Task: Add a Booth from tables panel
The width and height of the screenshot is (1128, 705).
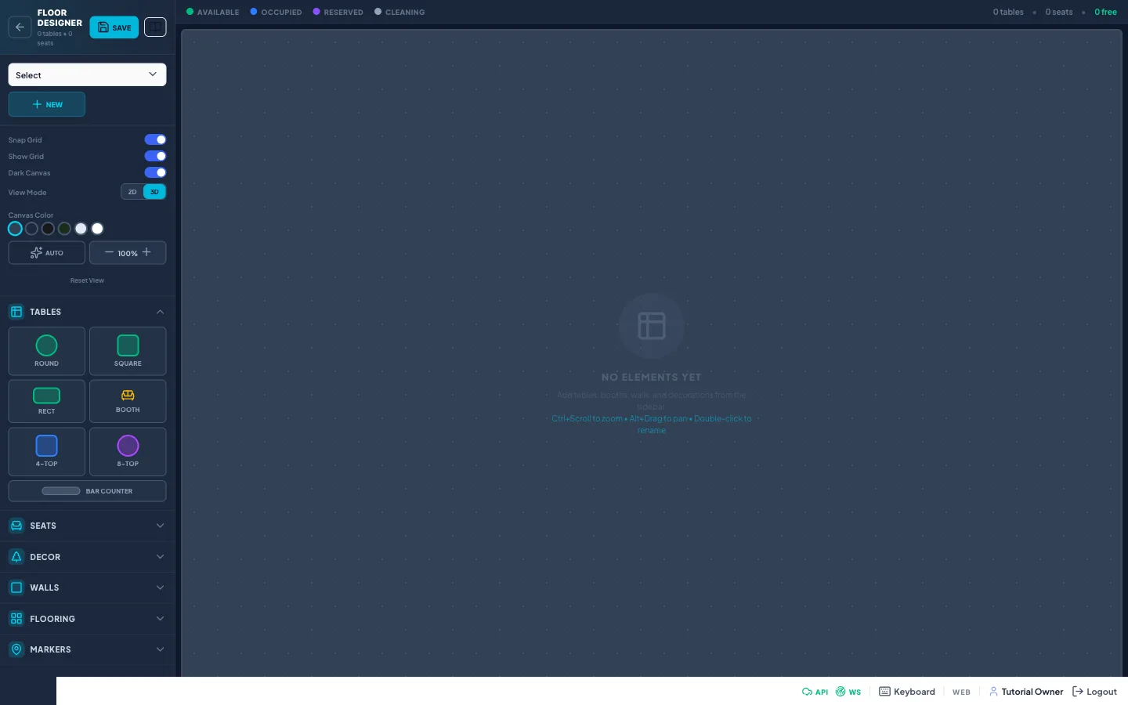Action: coord(128,401)
